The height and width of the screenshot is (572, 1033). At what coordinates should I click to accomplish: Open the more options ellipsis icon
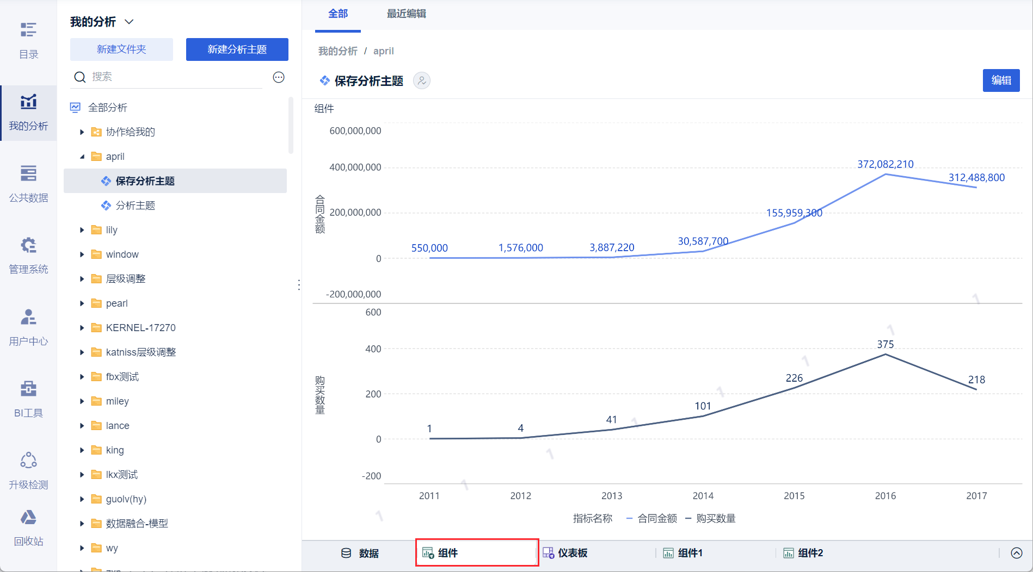279,77
